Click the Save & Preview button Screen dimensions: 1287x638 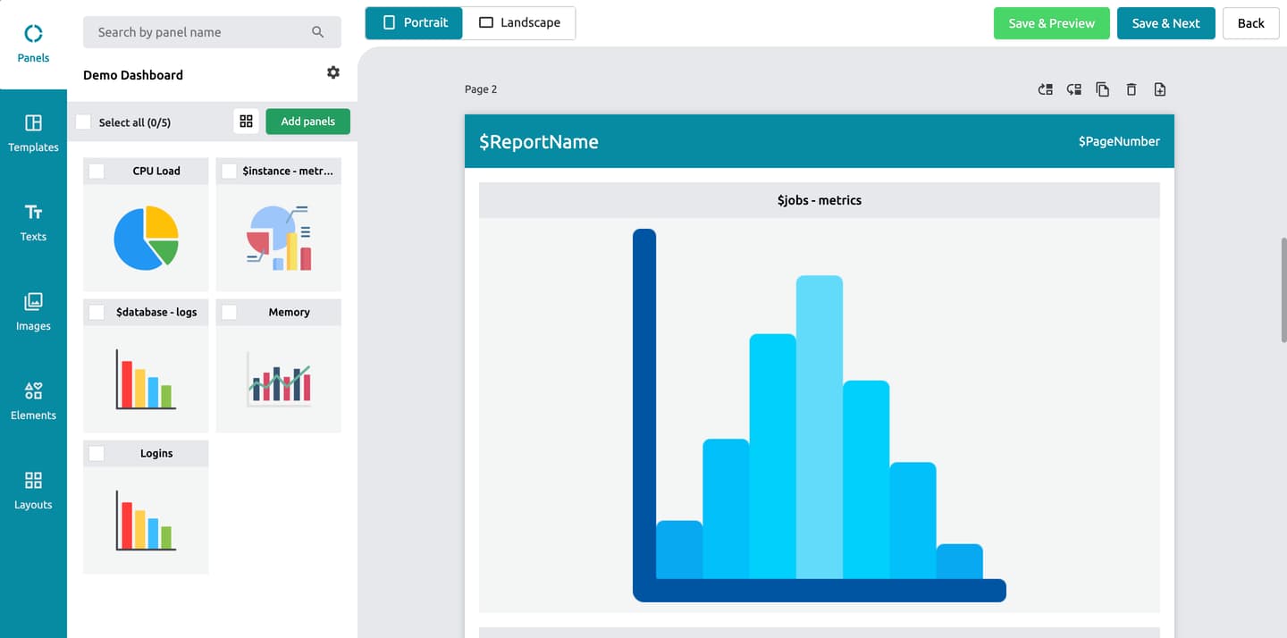point(1051,23)
